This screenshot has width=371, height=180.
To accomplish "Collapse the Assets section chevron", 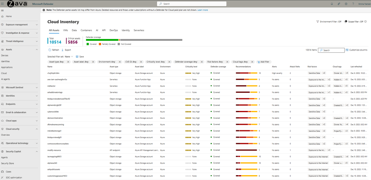I will (37, 49).
